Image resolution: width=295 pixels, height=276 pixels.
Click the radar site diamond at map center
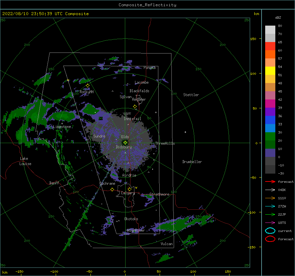[125, 143]
